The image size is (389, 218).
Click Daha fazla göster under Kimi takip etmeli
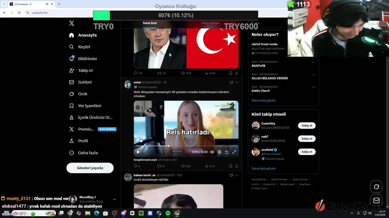tap(263, 168)
